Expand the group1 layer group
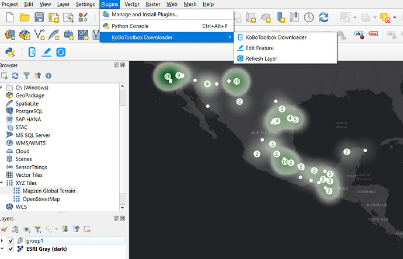This screenshot has height=259, width=403. (2, 240)
